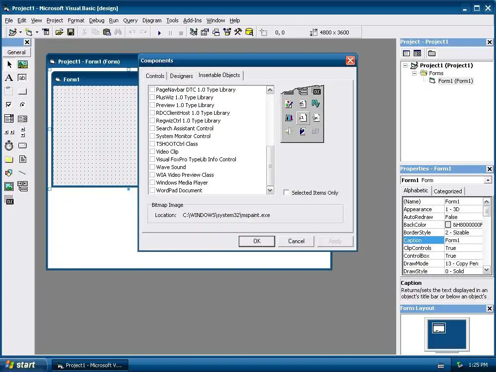Click the form thumbnail in Form Layout

tap(439, 328)
